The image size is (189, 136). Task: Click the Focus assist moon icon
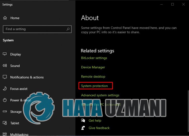tap(5, 89)
